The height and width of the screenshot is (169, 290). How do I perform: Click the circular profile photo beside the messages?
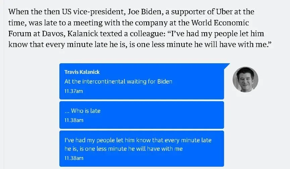tap(245, 79)
